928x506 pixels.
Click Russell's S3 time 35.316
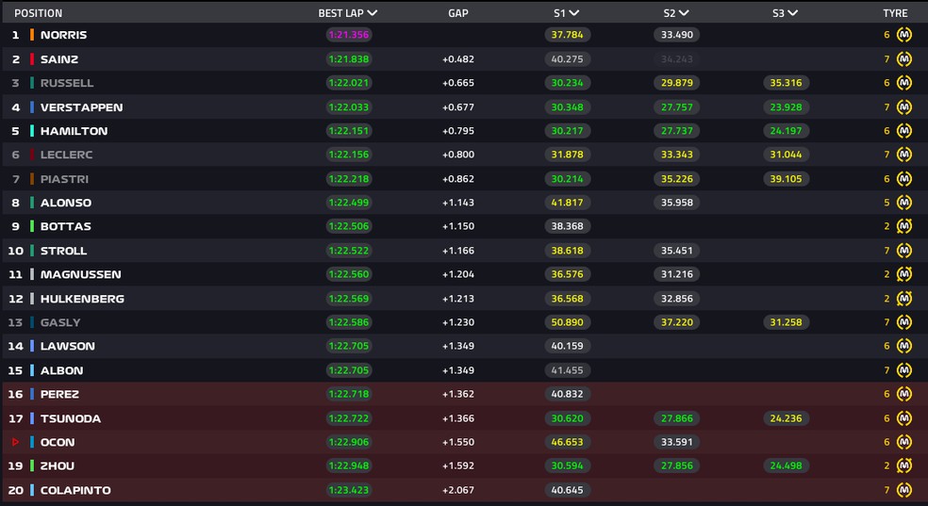(x=786, y=83)
